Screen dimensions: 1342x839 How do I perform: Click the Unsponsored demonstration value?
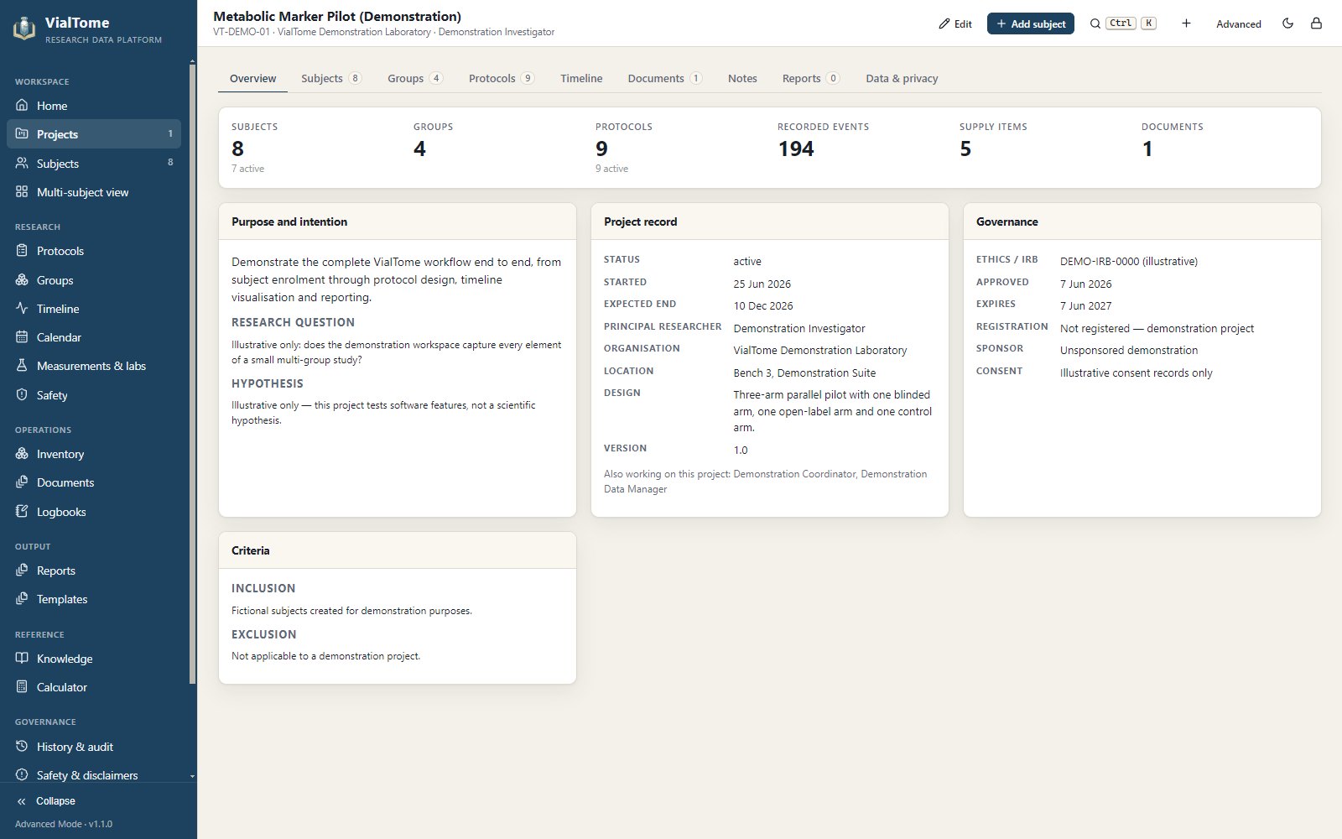pyautogui.click(x=1129, y=350)
